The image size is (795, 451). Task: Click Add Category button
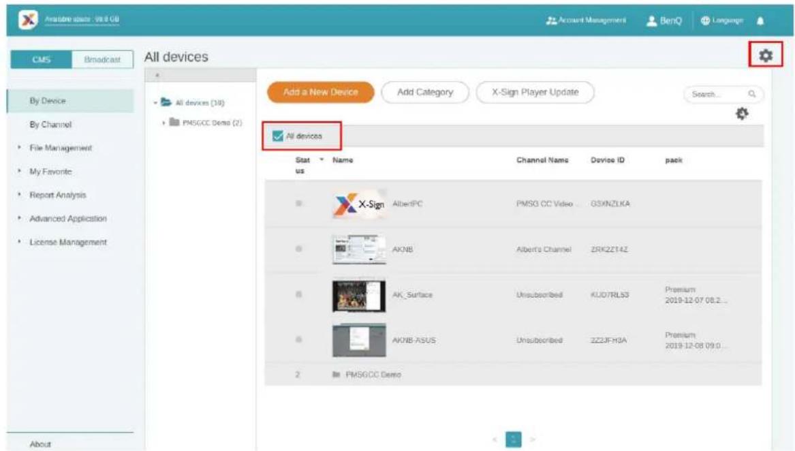[425, 93]
